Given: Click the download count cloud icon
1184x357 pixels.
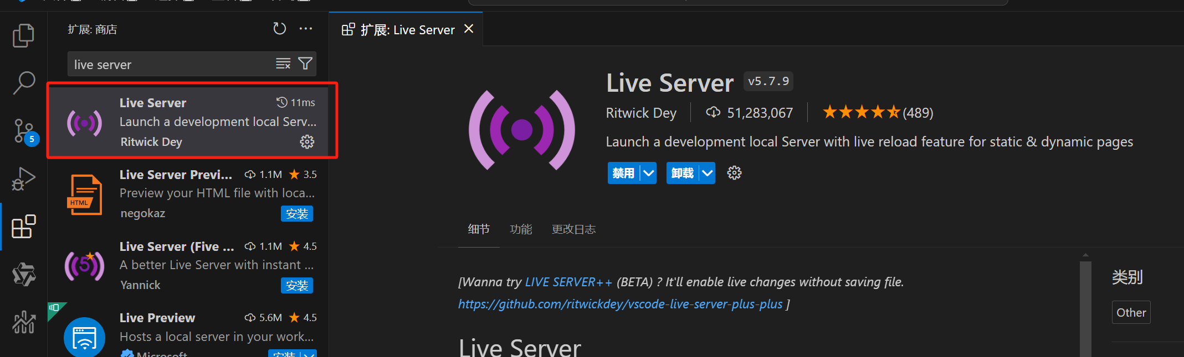Looking at the screenshot, I should point(713,113).
